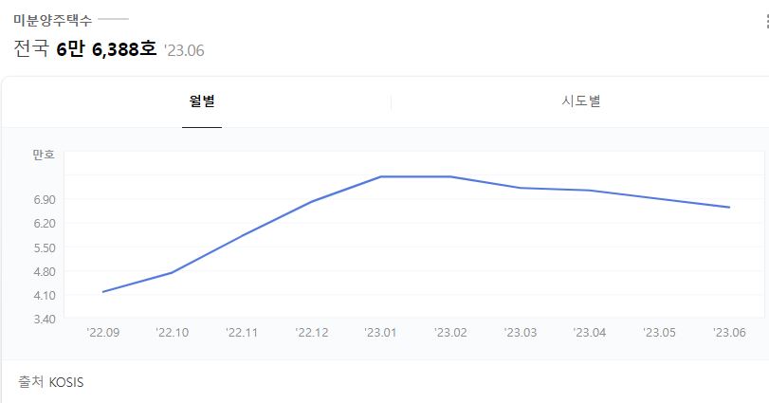Select the '23.05 x-axis label
769x403 pixels.
(660, 333)
